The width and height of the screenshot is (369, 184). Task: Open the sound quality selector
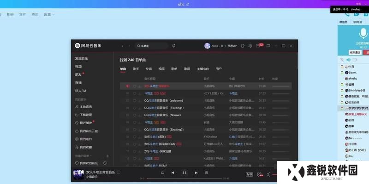coord(249,174)
